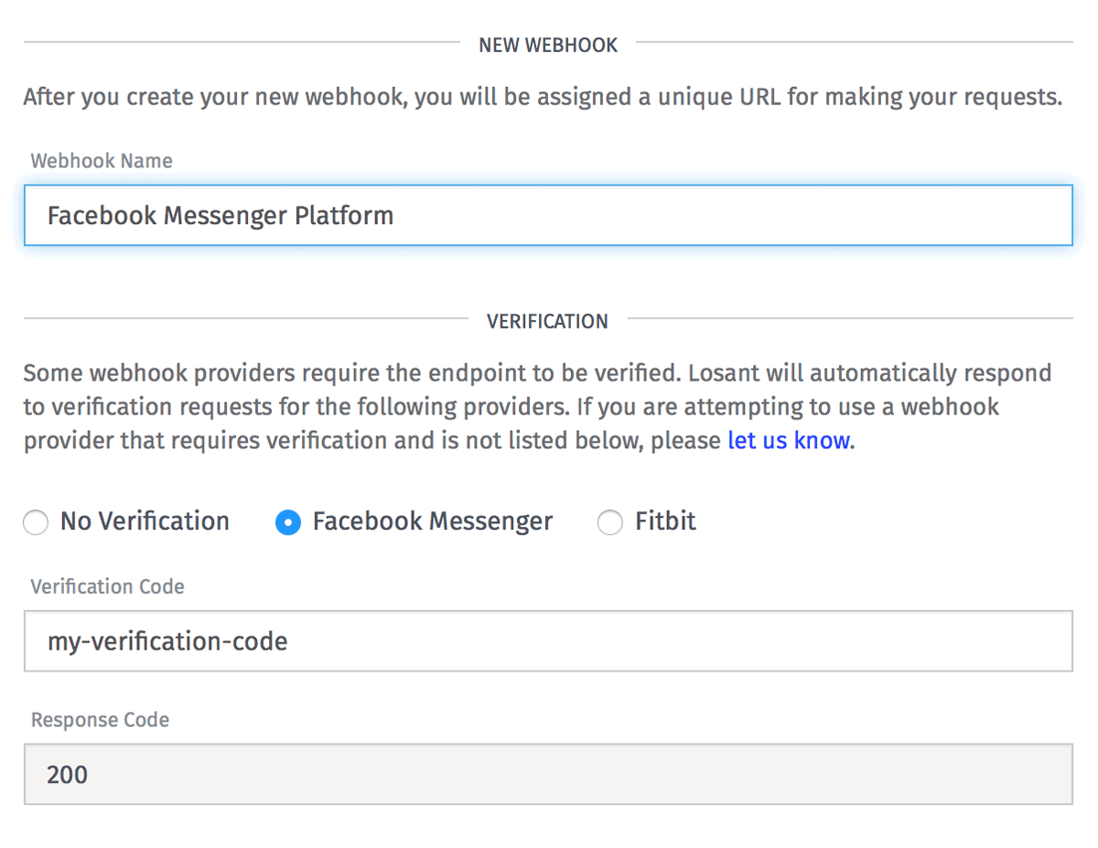Open the "let us know" link
This screenshot has width=1098, height=848.
point(789,440)
